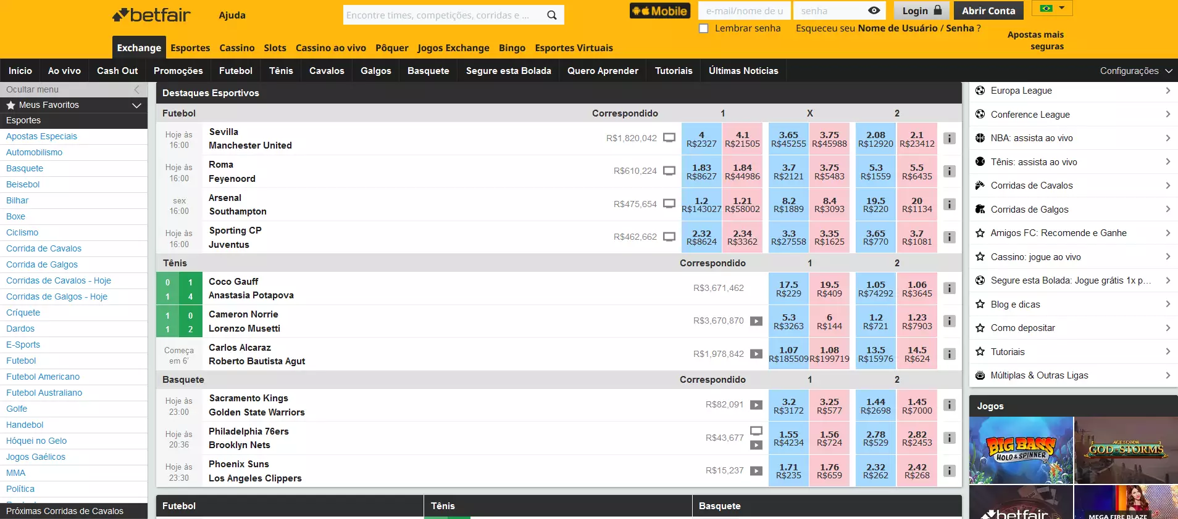Click the search magnifier icon
1178x519 pixels.
551,15
